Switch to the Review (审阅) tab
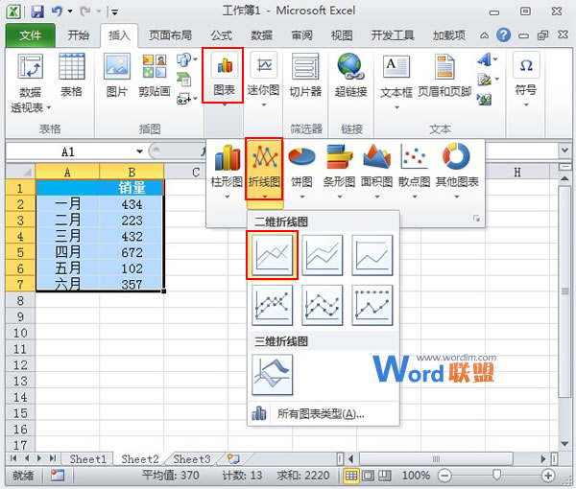 302,35
